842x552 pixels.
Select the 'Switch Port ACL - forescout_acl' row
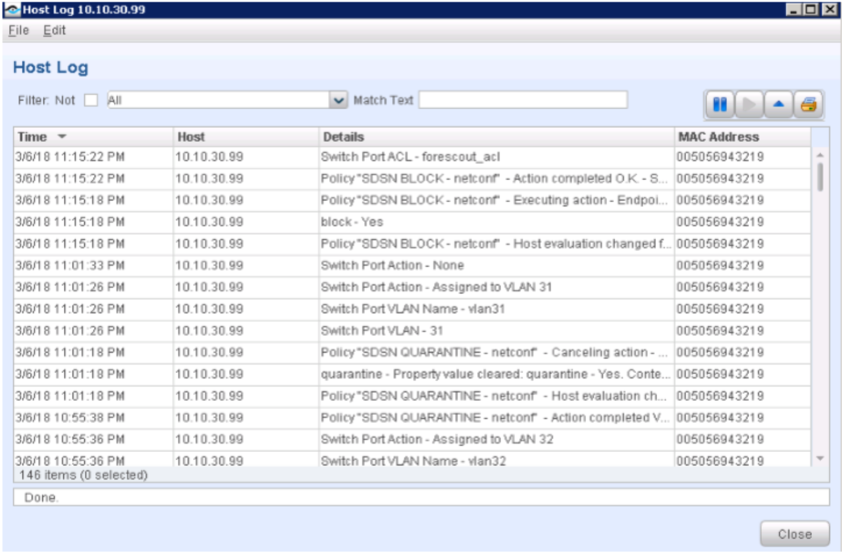pos(412,157)
